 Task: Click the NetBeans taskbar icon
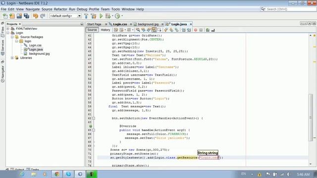coord(80,174)
